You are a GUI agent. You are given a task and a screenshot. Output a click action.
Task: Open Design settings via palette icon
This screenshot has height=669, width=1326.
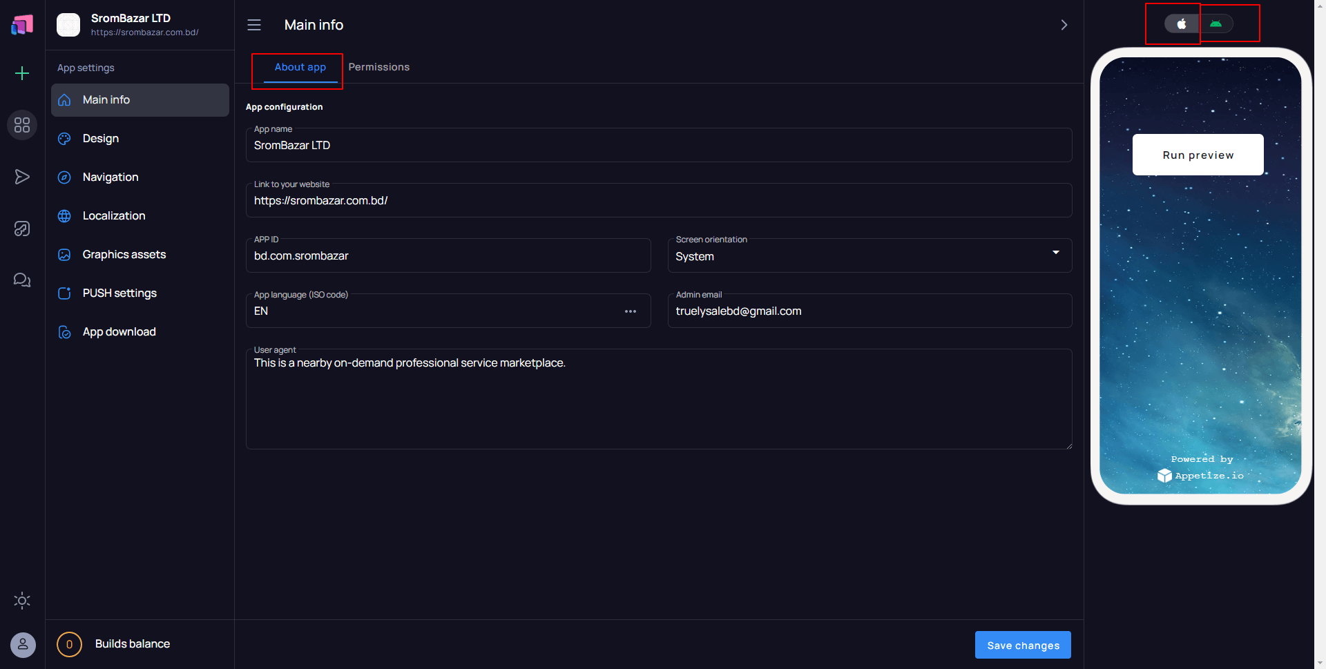click(64, 138)
